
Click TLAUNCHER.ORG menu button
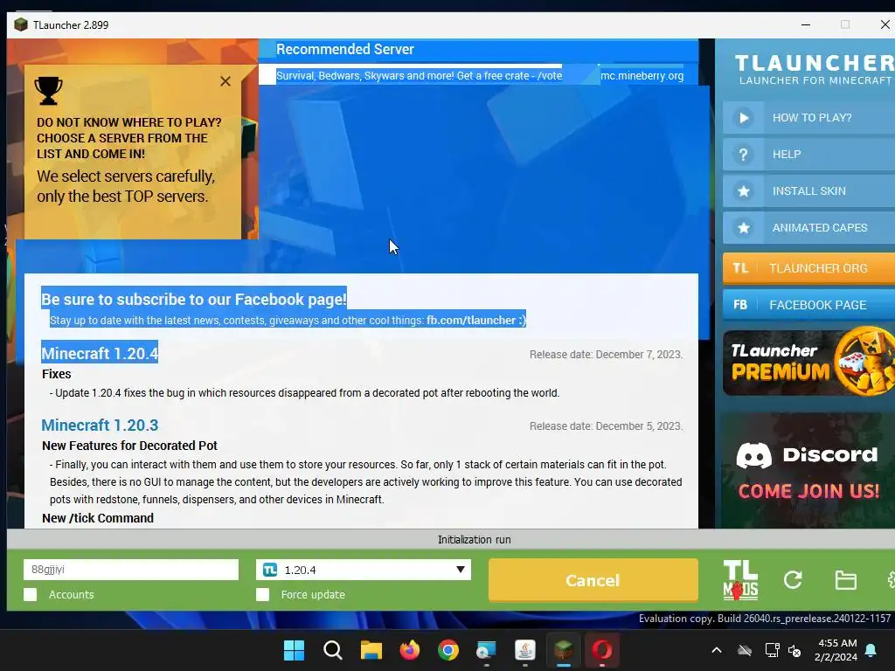click(x=808, y=268)
